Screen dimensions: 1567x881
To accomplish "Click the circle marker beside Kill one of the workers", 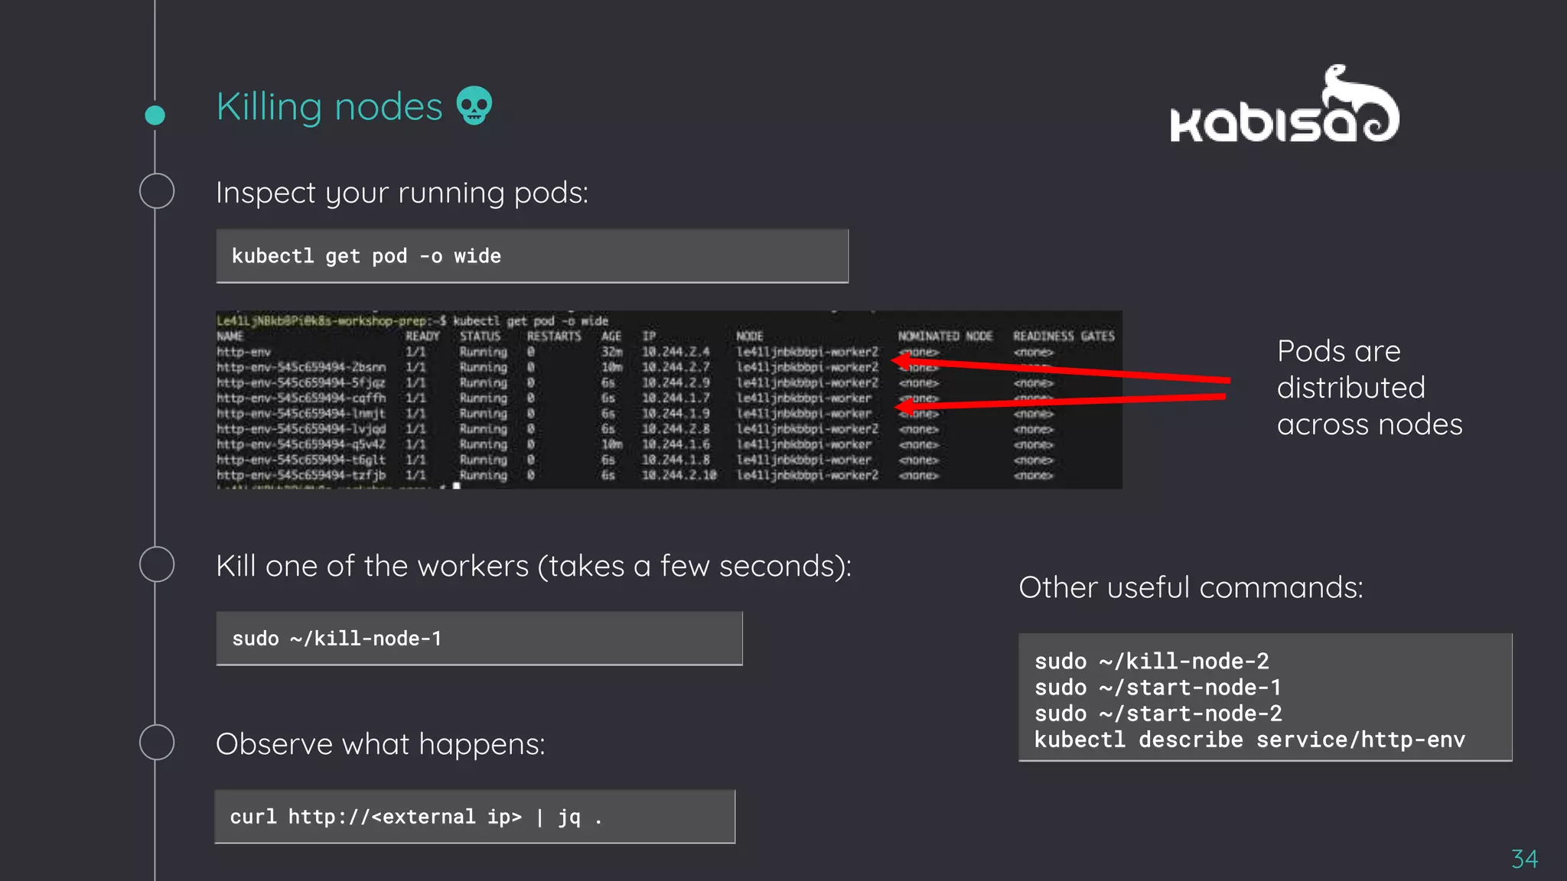I will pyautogui.click(x=157, y=564).
